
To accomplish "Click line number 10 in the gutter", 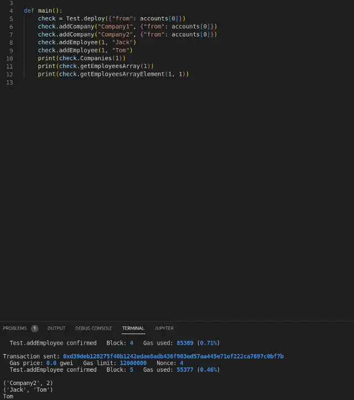I will point(9,59).
